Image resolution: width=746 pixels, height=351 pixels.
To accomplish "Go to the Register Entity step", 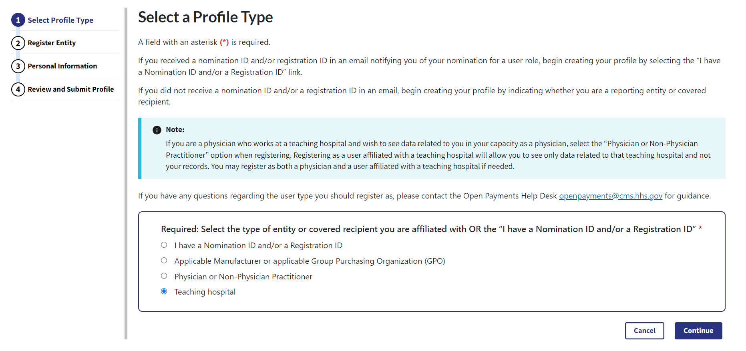I will click(x=52, y=43).
